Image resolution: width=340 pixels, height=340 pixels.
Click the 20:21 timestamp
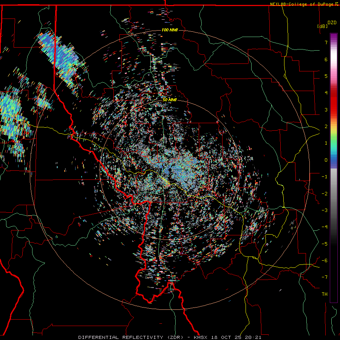tap(253, 337)
